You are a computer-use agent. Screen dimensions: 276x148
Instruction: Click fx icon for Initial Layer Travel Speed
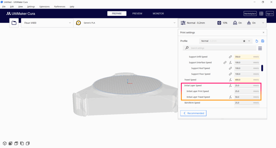230,97
